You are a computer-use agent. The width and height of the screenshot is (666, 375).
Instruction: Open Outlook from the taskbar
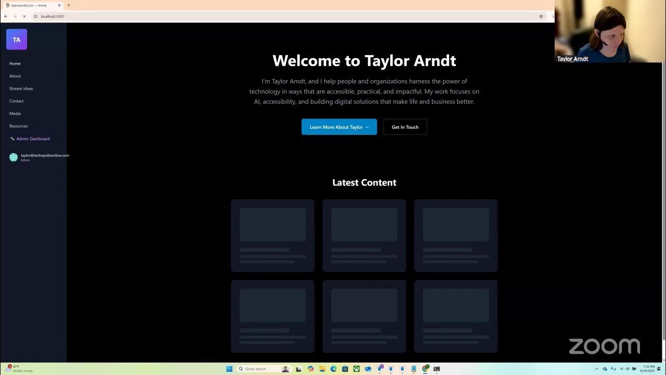coord(368,369)
